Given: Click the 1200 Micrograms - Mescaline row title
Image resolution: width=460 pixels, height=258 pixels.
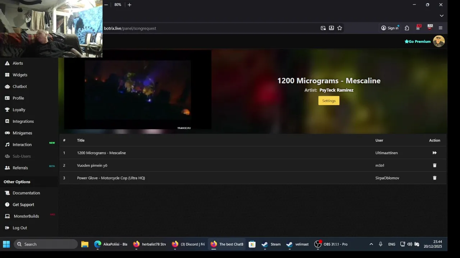Looking at the screenshot, I should click(101, 153).
